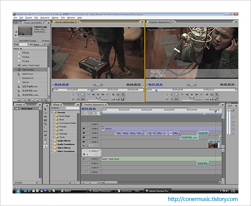
Task: Set Out point in Source monitor
Action: click(78, 94)
